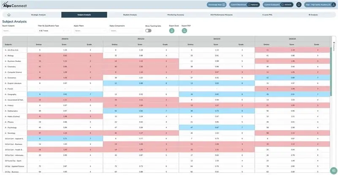Open the Apply Comparisons dropdown
338x175 pixels.
[x=125, y=31]
